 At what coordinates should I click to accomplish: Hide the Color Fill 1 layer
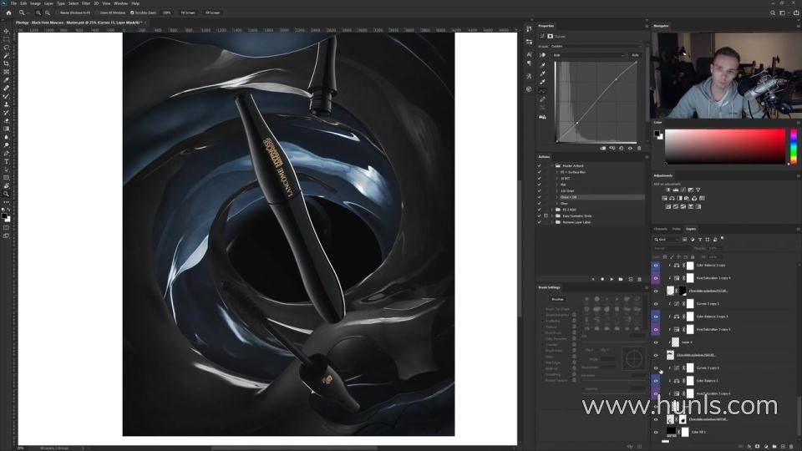(656, 432)
